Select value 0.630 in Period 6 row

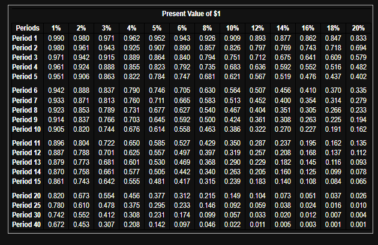[208, 90]
